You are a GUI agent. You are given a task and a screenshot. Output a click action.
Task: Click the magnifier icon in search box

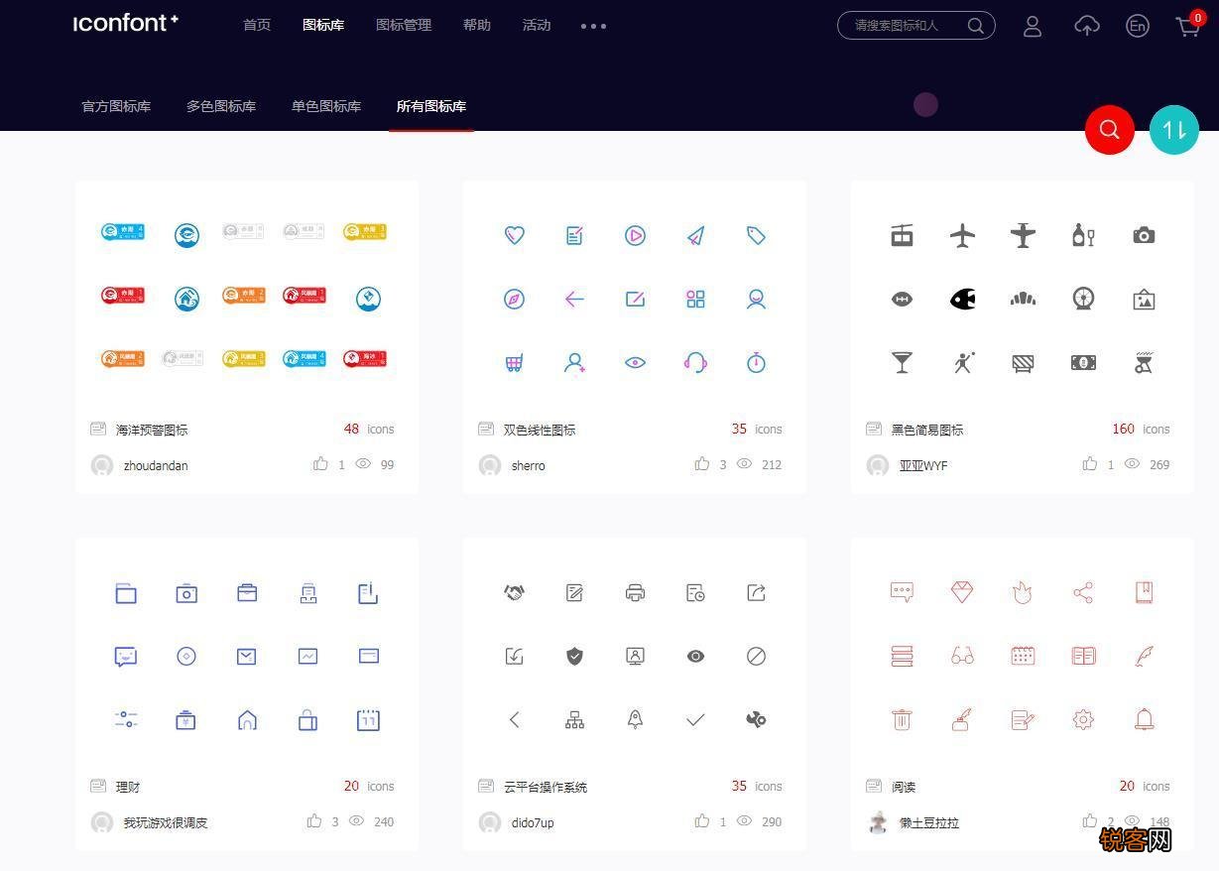(x=976, y=26)
